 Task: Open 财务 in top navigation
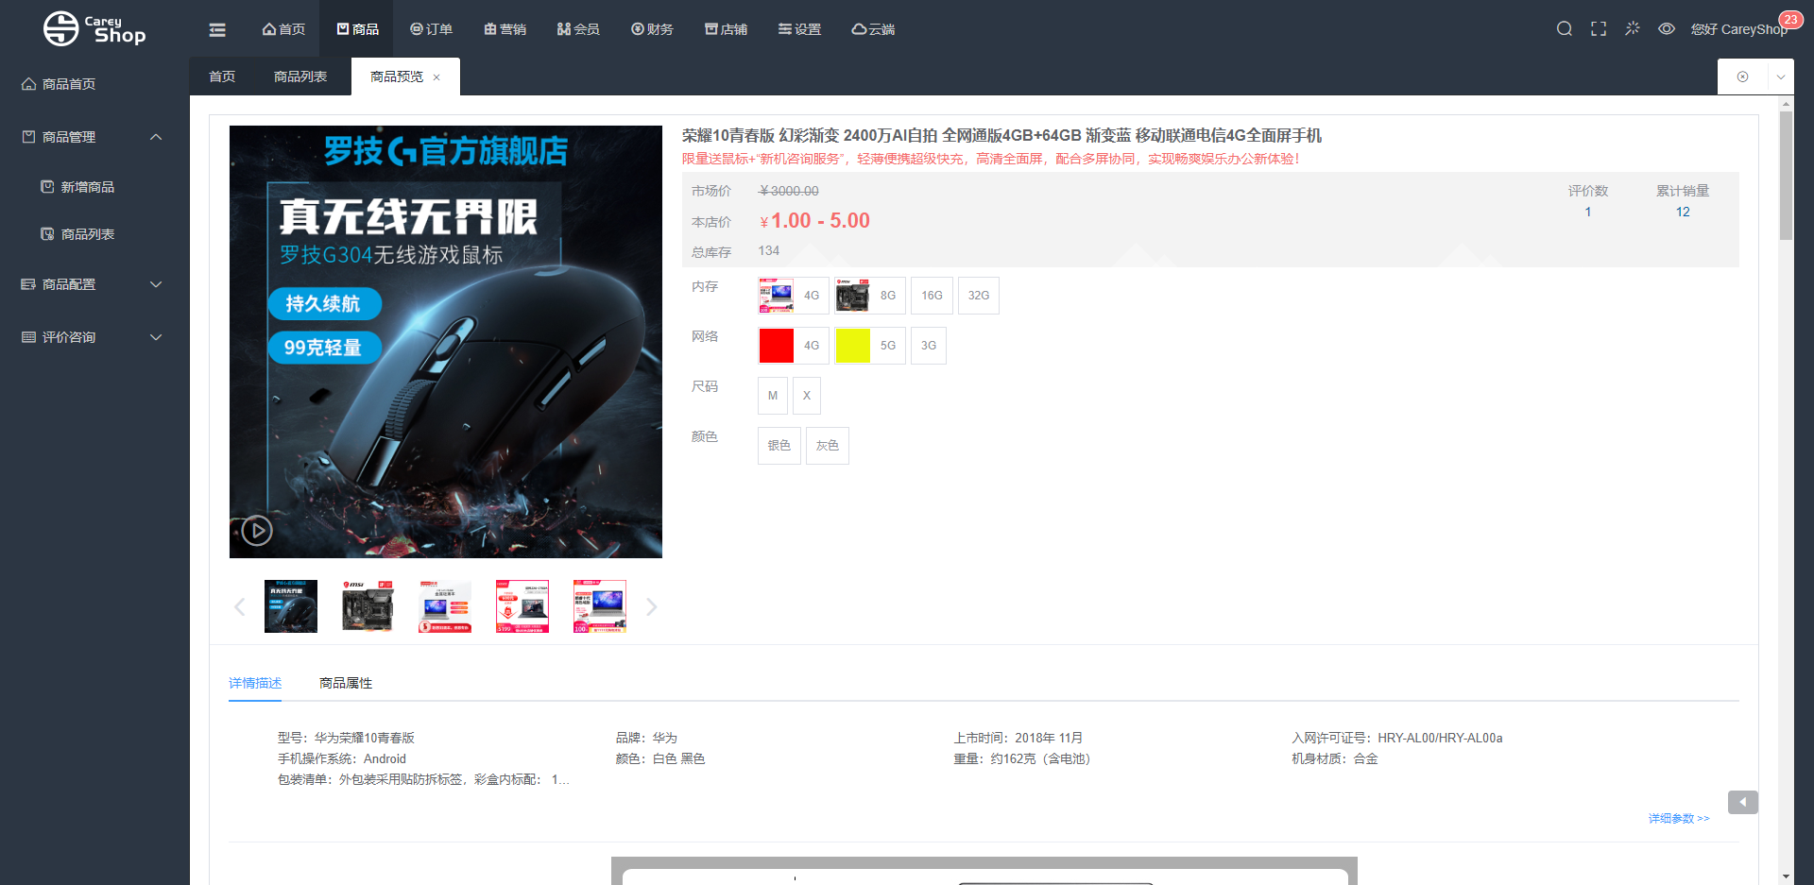pyautogui.click(x=652, y=29)
